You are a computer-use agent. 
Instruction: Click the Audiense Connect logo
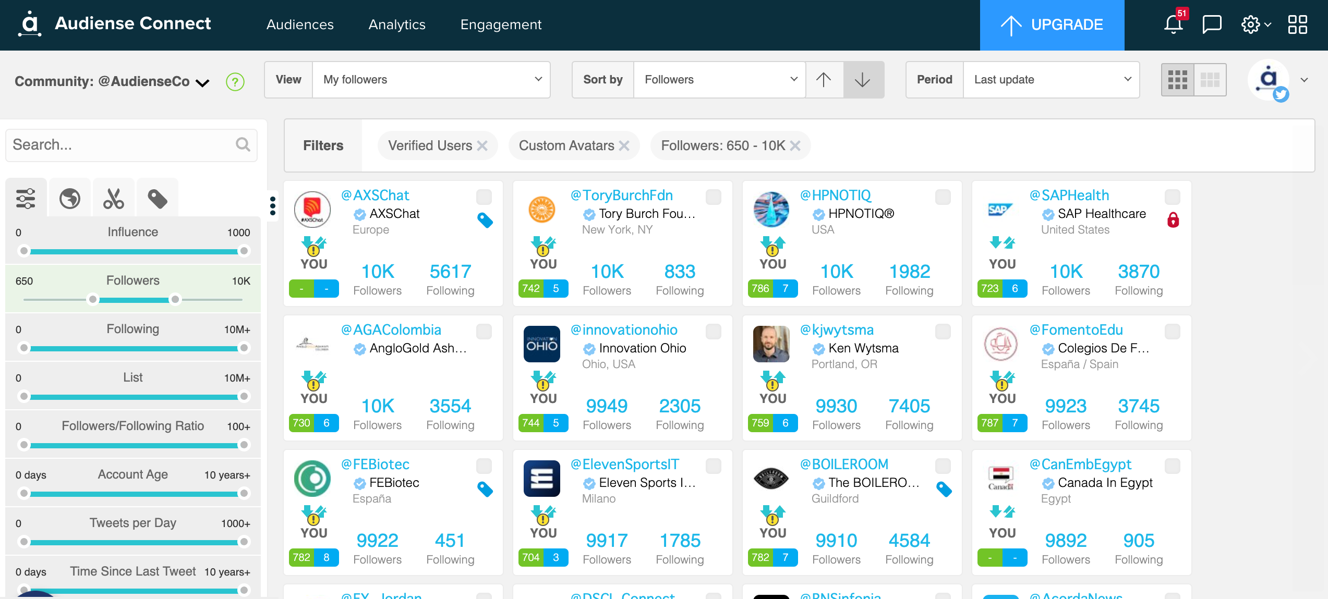click(114, 24)
